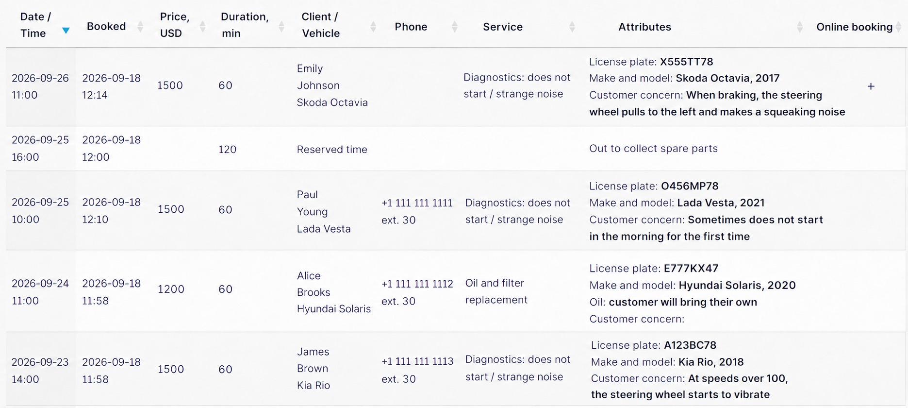Sort table by Price, USD arrows
The image size is (908, 408).
point(203,27)
